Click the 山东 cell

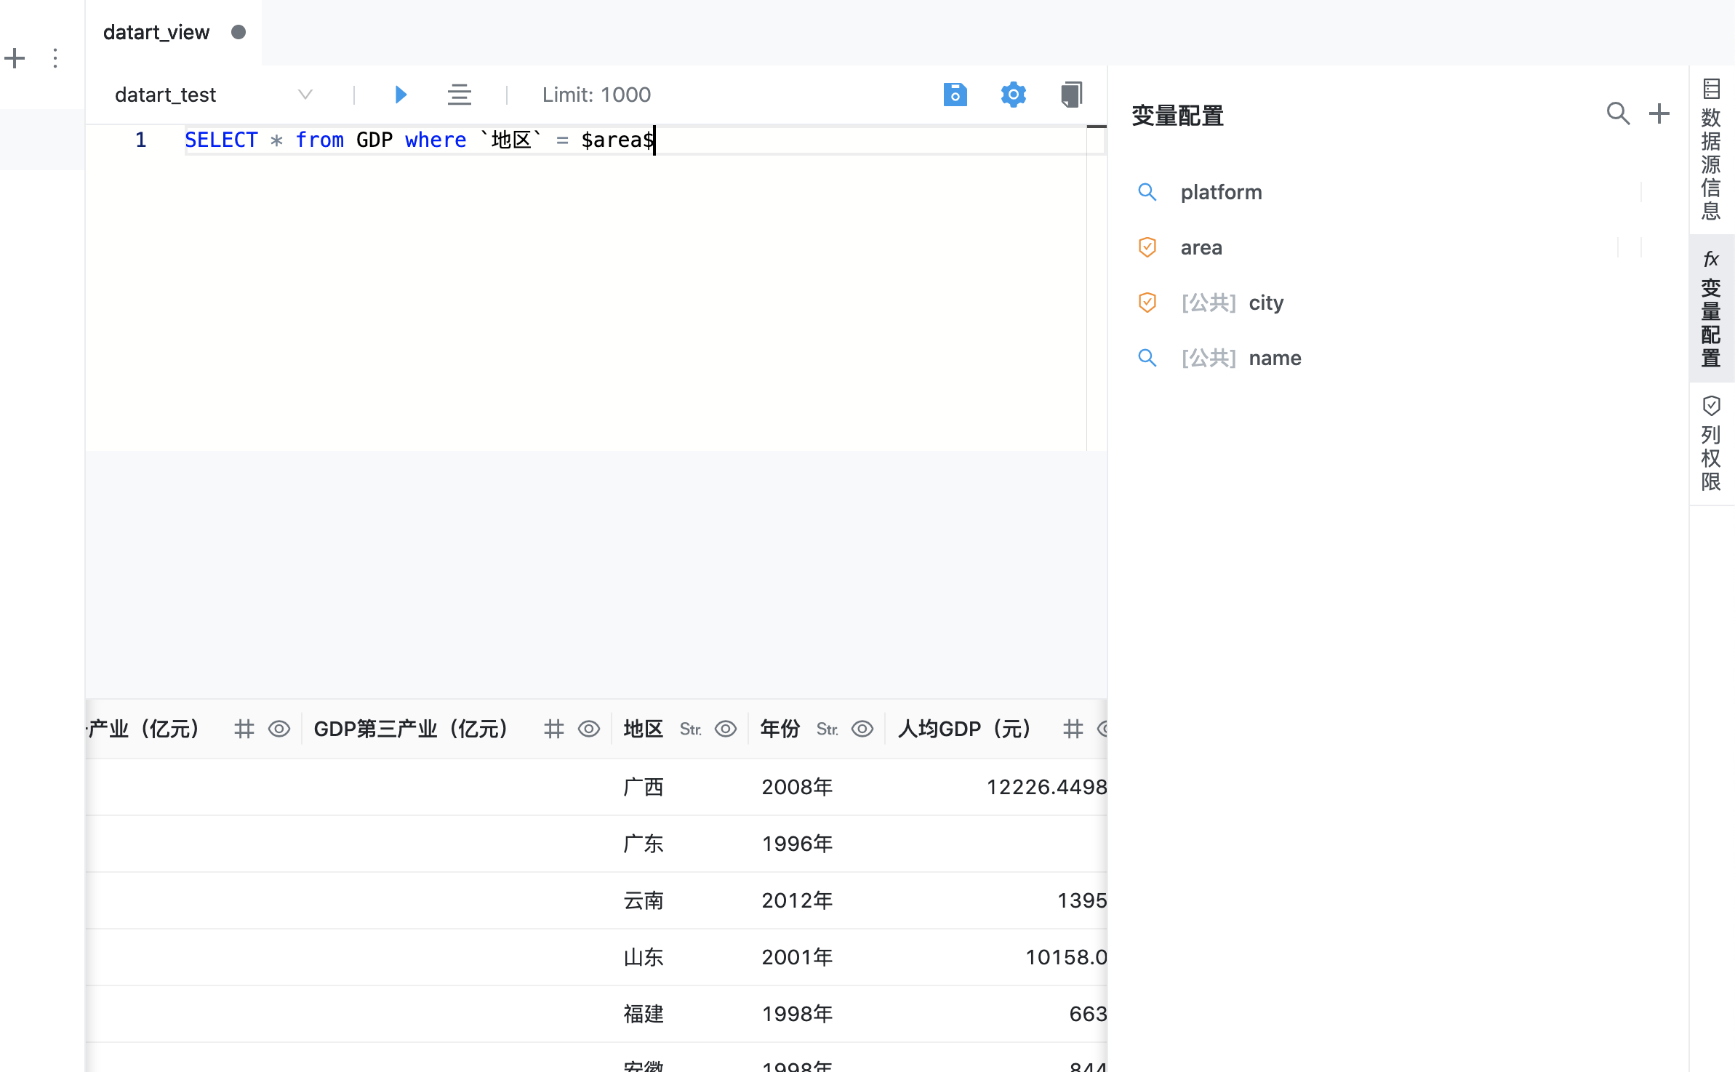pyautogui.click(x=644, y=957)
